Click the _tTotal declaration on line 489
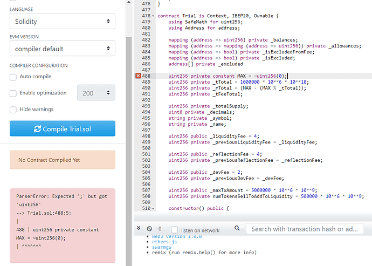 tap(238, 82)
